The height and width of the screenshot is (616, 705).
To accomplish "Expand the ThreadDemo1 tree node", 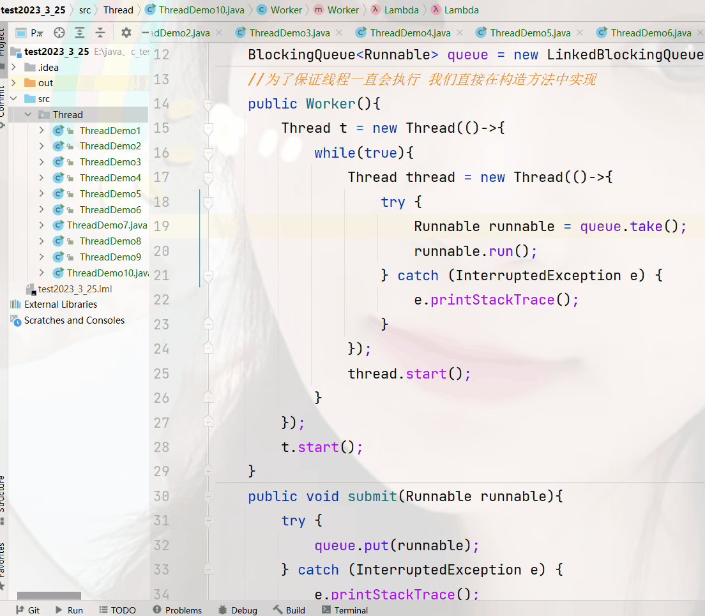I will pos(42,130).
